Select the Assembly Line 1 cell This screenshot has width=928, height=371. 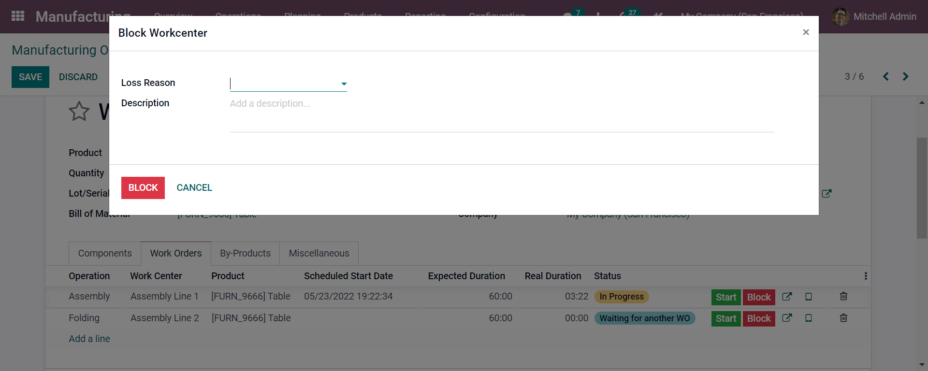pyautogui.click(x=164, y=296)
